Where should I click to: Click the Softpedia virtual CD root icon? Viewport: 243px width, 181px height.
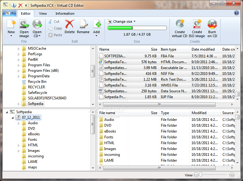click(x=12, y=112)
